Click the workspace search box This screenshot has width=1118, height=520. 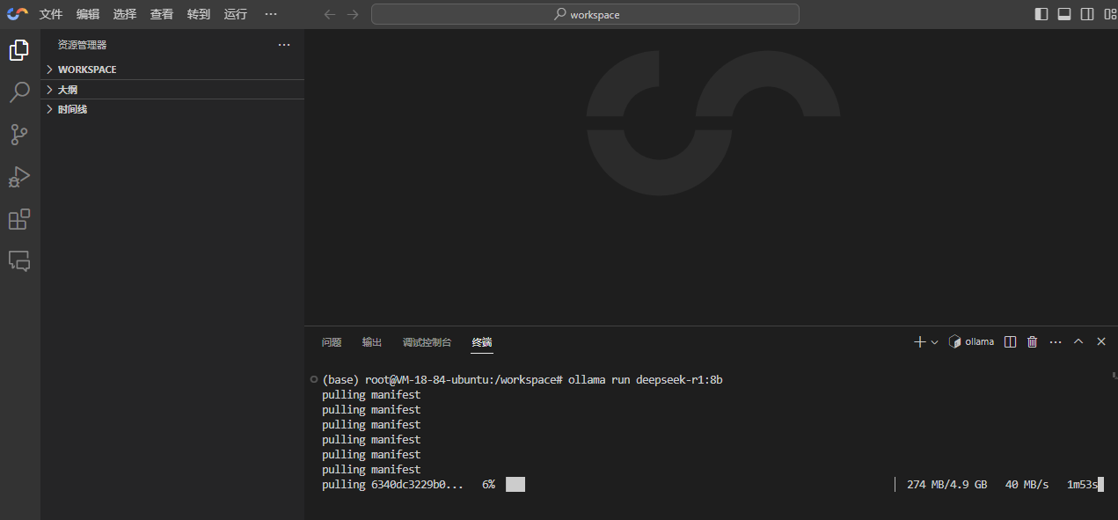point(585,14)
